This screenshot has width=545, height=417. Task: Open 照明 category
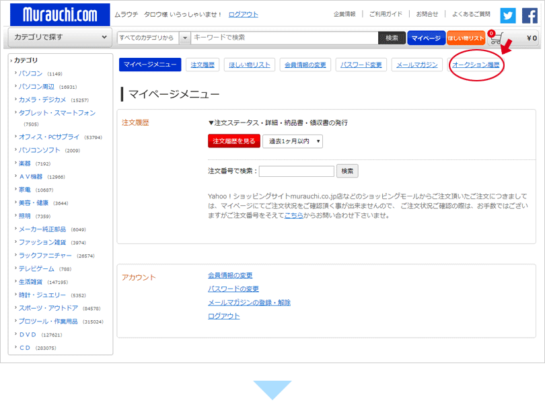coord(25,216)
